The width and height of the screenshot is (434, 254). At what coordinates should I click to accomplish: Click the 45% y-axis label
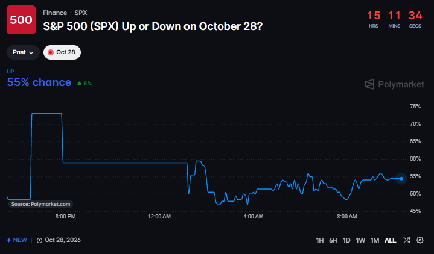point(415,211)
